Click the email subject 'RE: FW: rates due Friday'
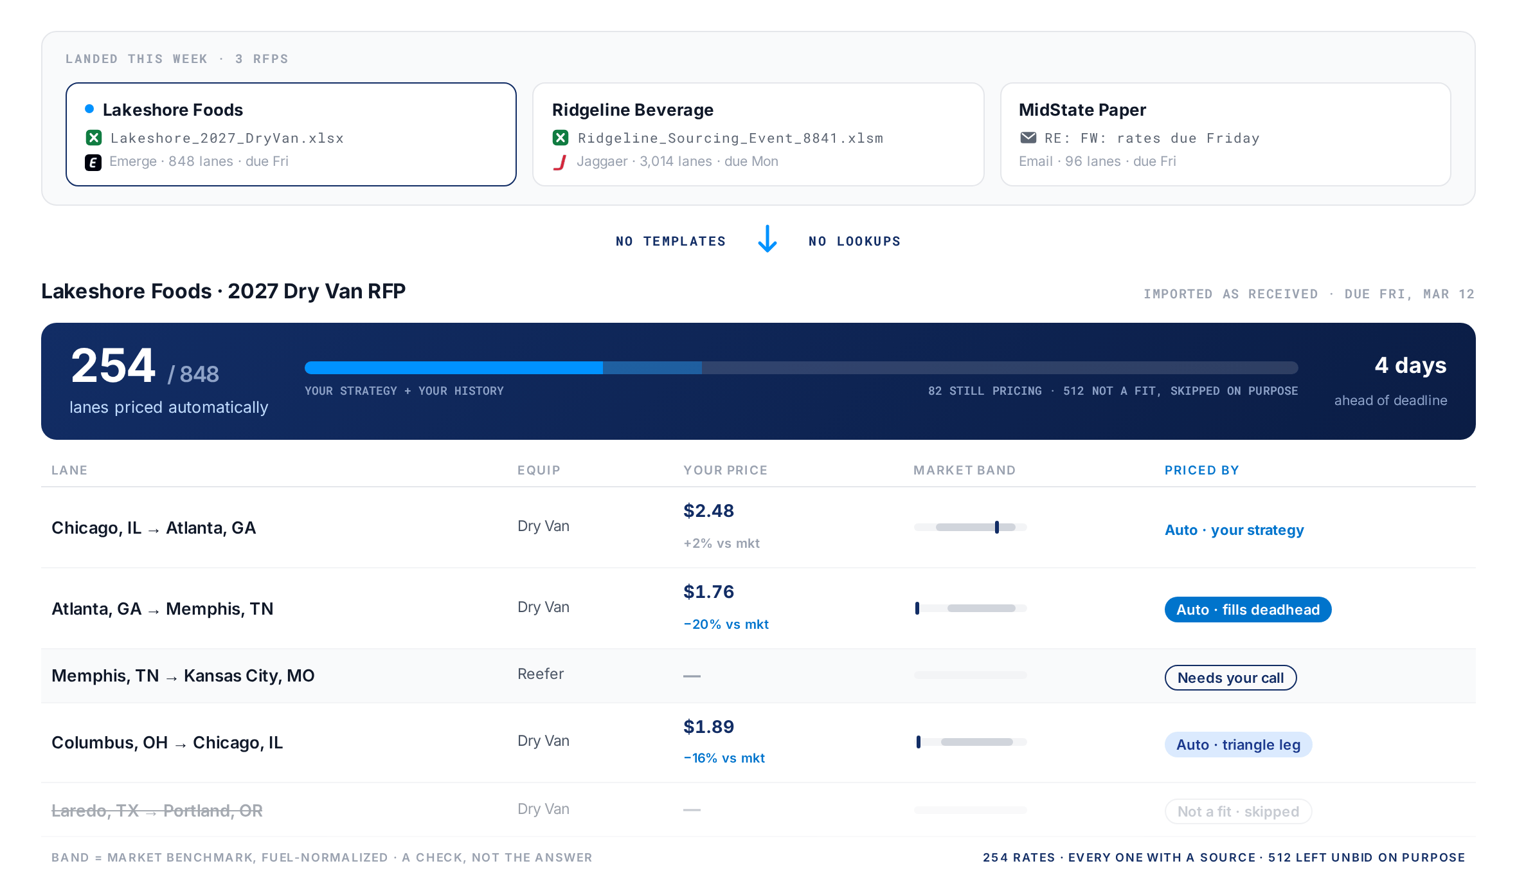This screenshot has width=1517, height=895. tap(1152, 138)
